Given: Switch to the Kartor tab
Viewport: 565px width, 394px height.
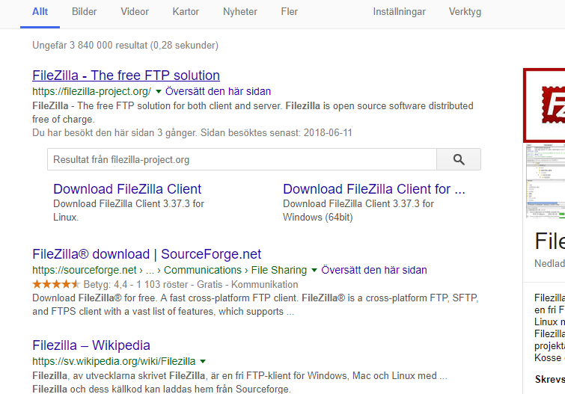Looking at the screenshot, I should [186, 11].
